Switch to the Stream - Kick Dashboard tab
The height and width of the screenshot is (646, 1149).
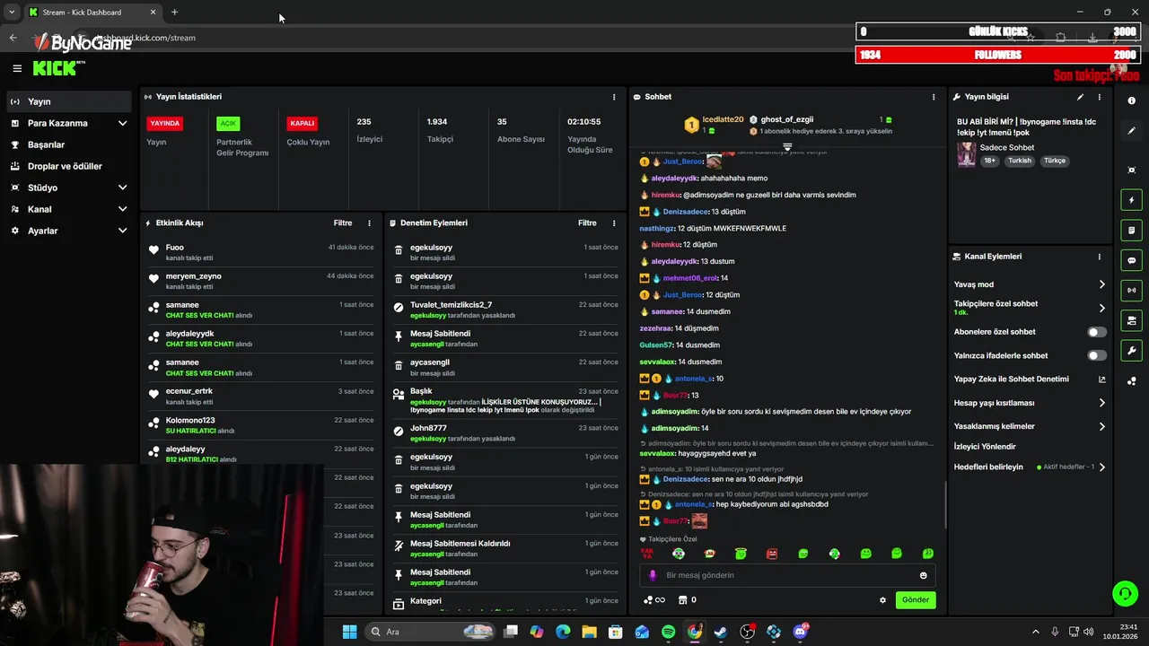[x=92, y=13]
